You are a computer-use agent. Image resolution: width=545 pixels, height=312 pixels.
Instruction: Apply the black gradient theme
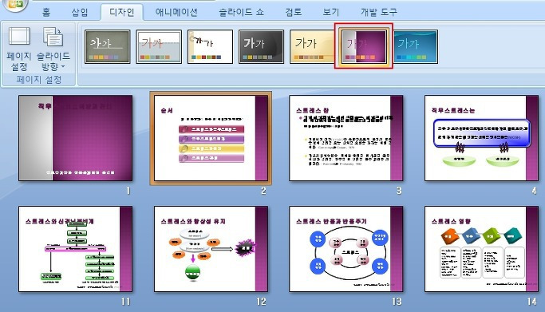pos(262,46)
